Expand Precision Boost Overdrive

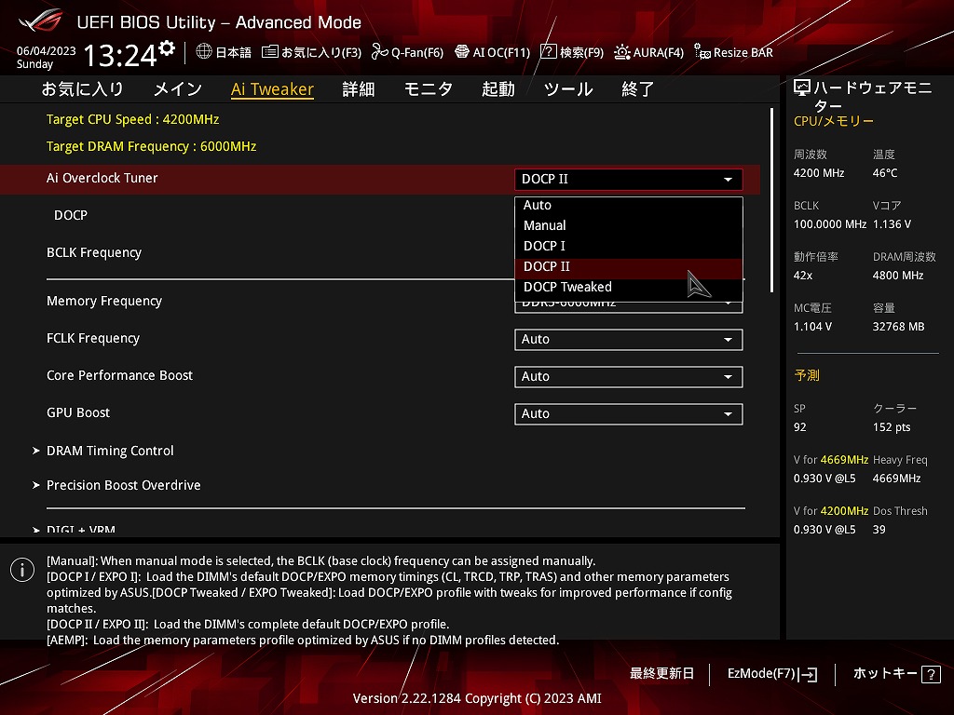pos(123,485)
